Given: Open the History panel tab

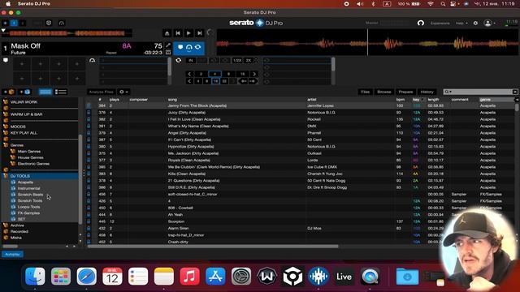Looking at the screenshot, I should (427, 92).
